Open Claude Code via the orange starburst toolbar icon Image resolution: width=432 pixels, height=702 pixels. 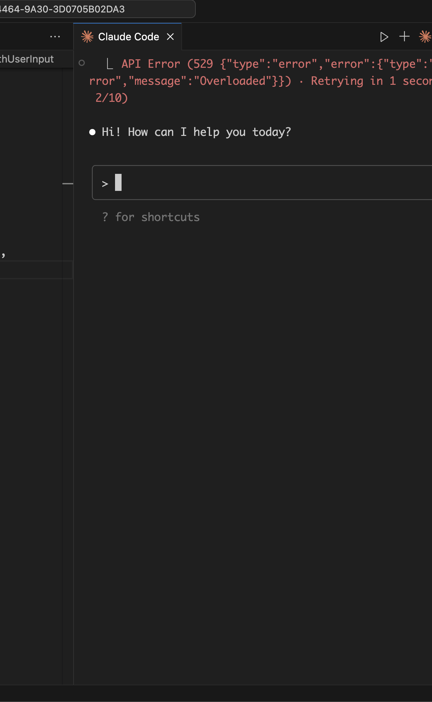pyautogui.click(x=425, y=36)
